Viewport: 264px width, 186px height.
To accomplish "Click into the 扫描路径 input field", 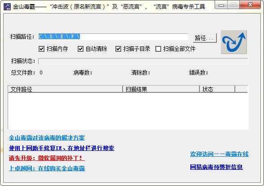I will [x=113, y=36].
